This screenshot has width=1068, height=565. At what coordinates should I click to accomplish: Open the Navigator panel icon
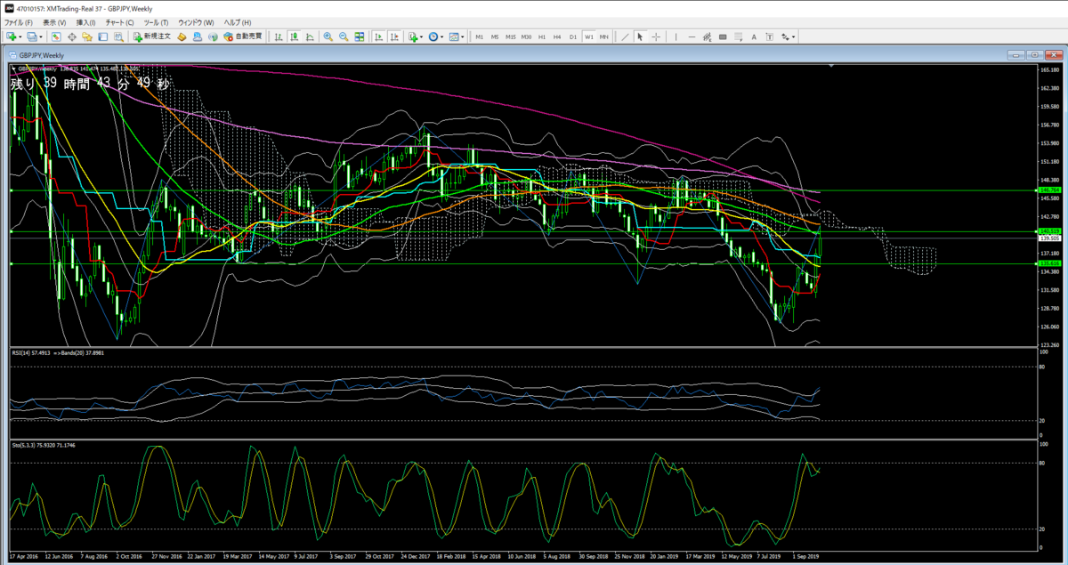[87, 36]
